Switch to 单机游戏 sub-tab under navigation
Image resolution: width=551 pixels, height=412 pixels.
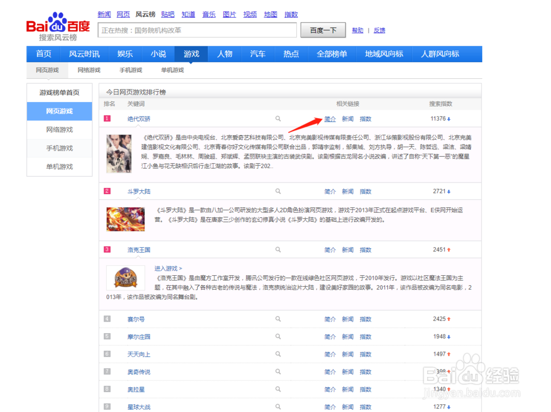coord(172,70)
